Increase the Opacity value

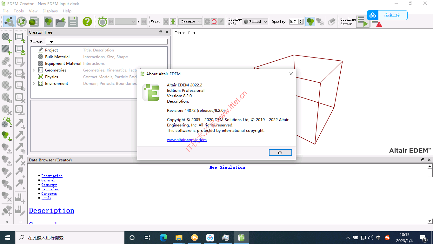[x=301, y=20]
